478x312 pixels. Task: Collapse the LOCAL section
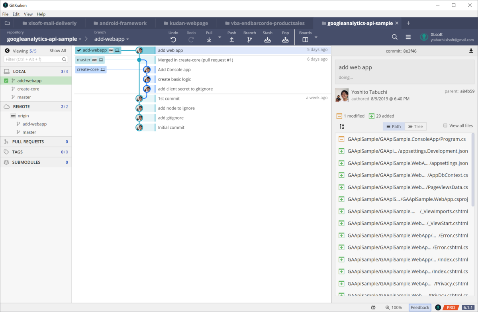[x=36, y=71]
